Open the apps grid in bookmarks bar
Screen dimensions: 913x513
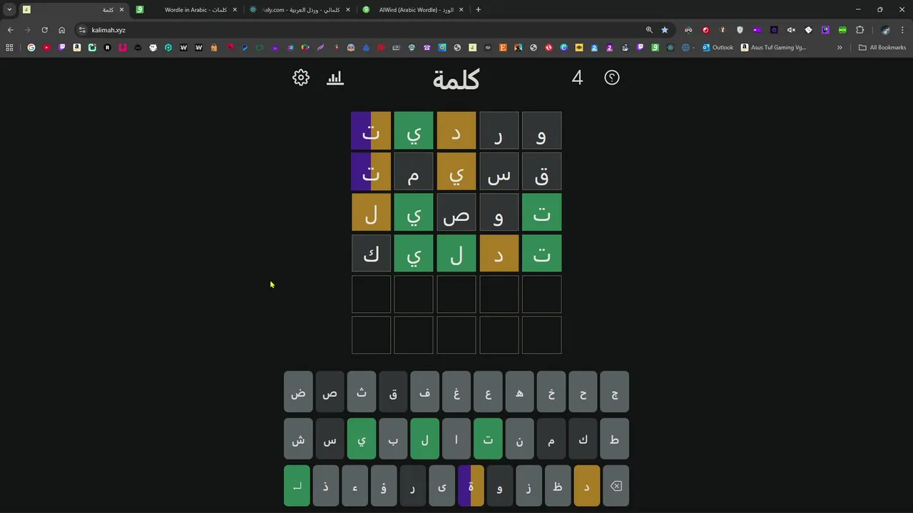tap(9, 48)
